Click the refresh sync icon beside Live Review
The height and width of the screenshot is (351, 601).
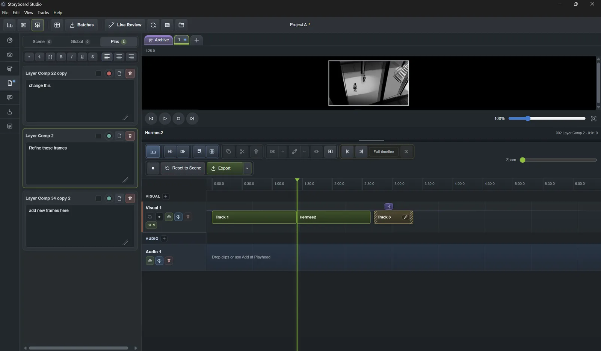pos(153,25)
